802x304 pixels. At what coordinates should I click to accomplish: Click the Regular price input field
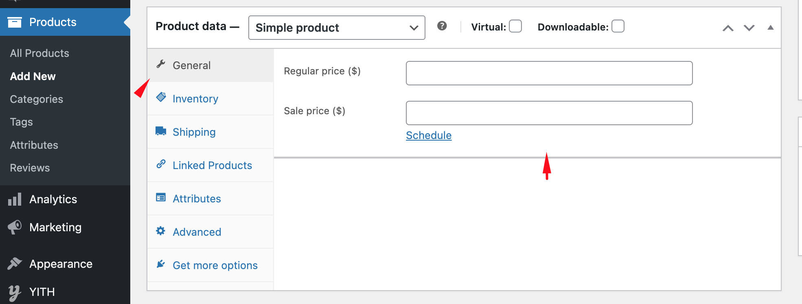(x=549, y=73)
